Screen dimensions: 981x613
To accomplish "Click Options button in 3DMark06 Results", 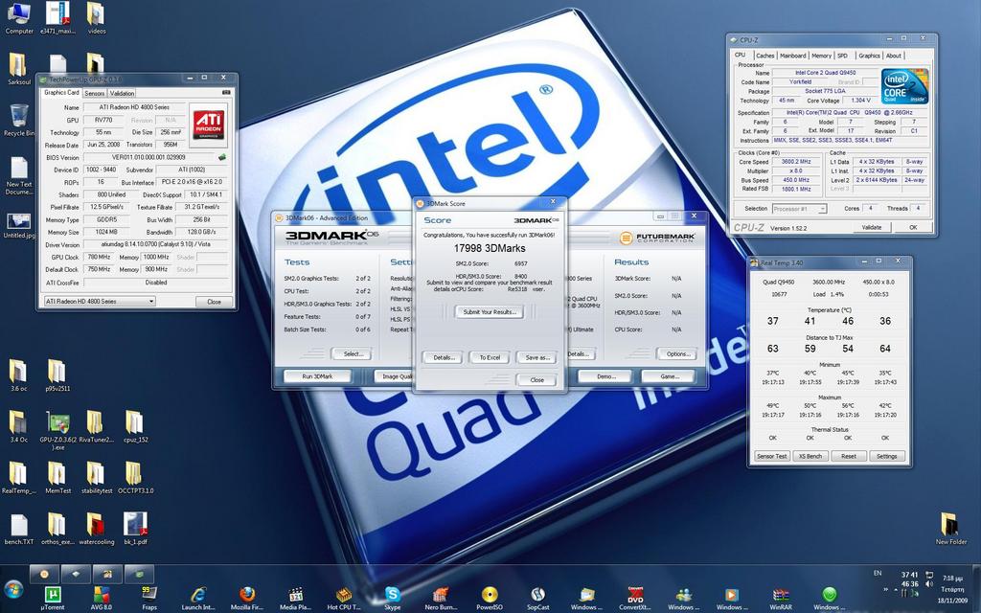I will [x=677, y=354].
